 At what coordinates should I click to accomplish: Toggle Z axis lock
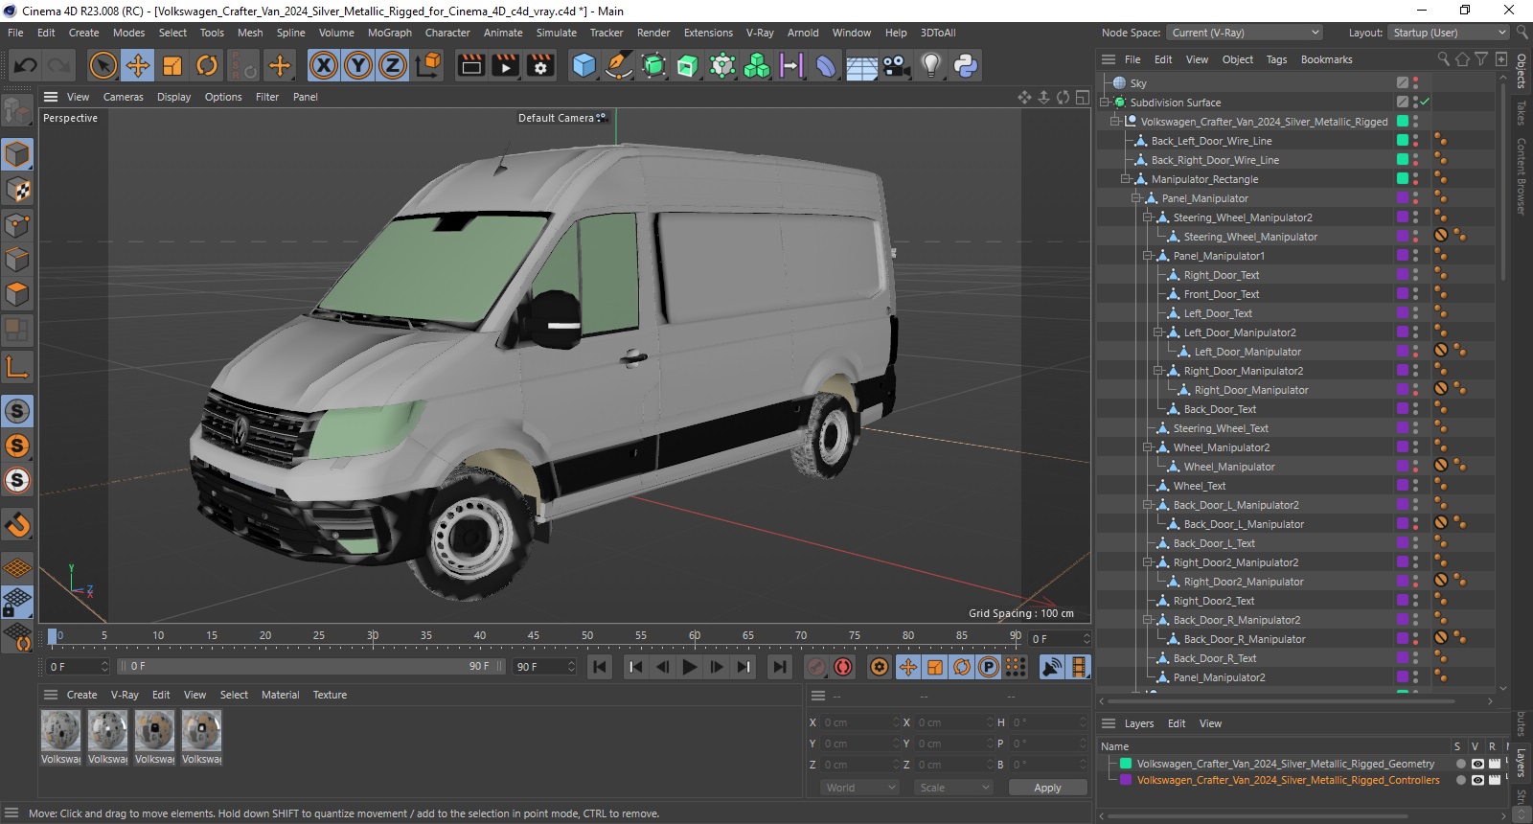[393, 65]
